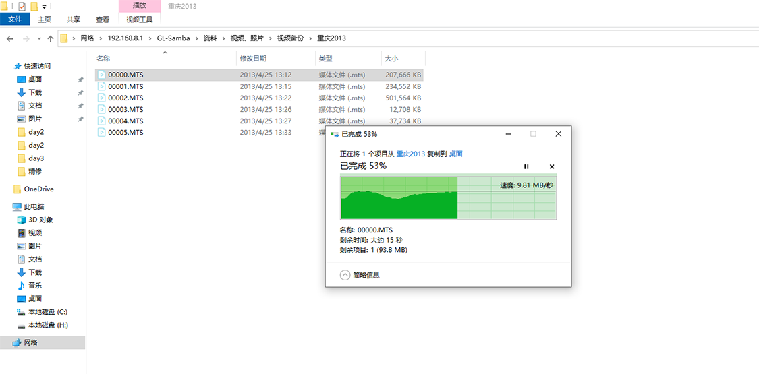This screenshot has width=759, height=374.
Task: Cancel the copy with the small X
Action: [x=552, y=166]
